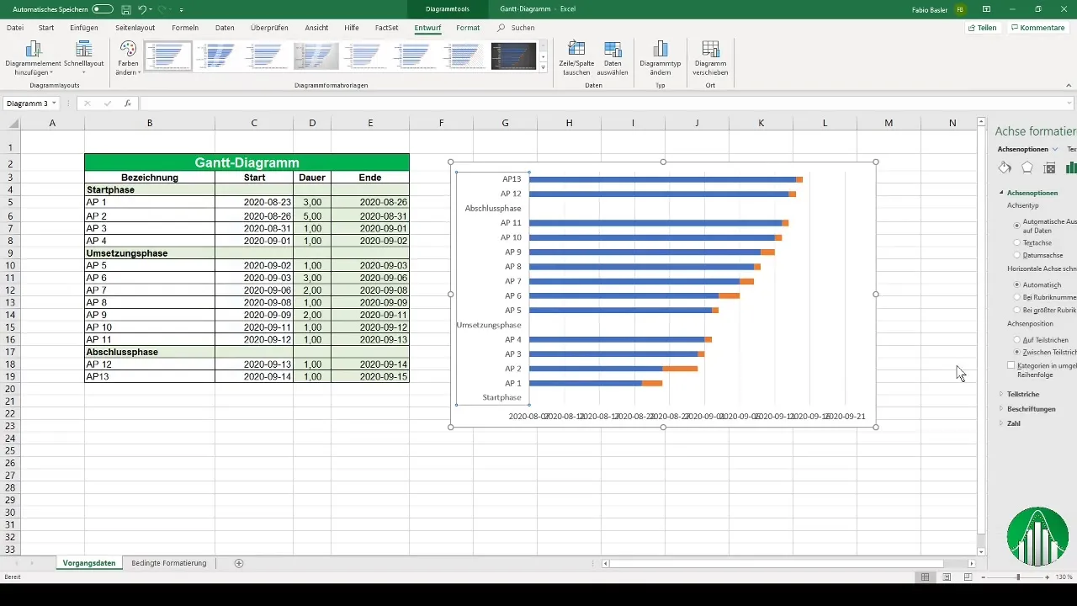Collapse the Achsenoptionen section
The image size is (1077, 606).
coord(1001,193)
